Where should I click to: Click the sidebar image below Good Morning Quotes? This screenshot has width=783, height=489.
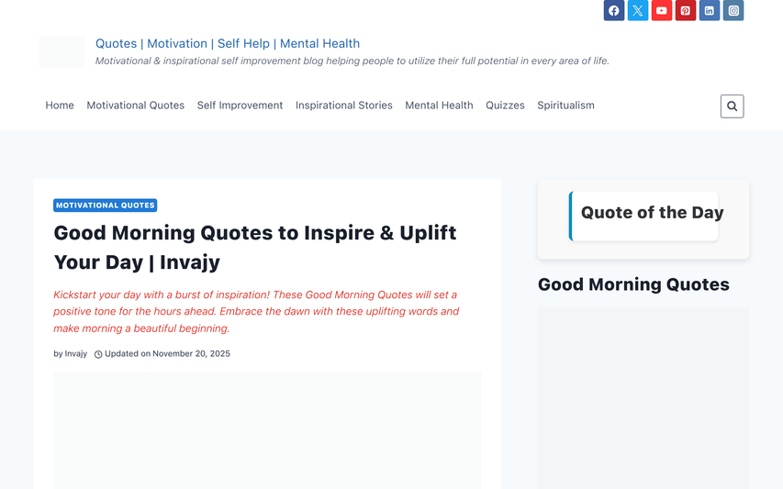tap(643, 397)
